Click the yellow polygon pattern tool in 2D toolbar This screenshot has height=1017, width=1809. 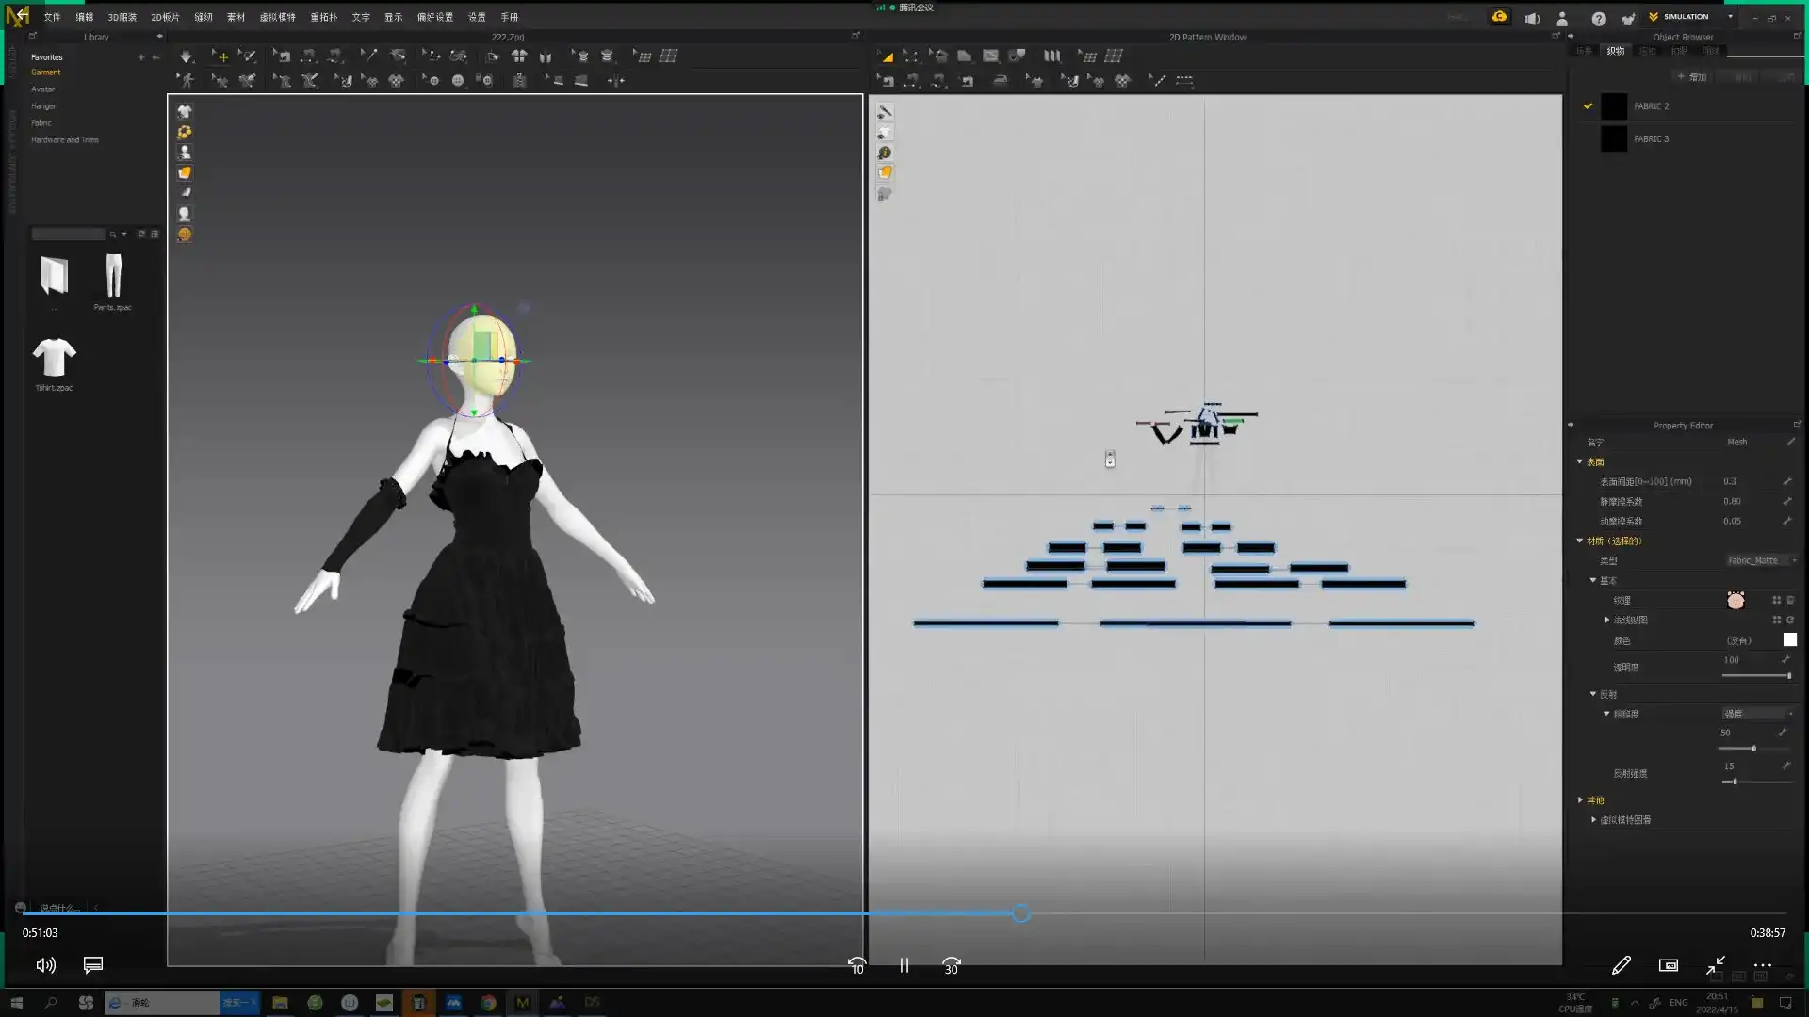coord(887,56)
